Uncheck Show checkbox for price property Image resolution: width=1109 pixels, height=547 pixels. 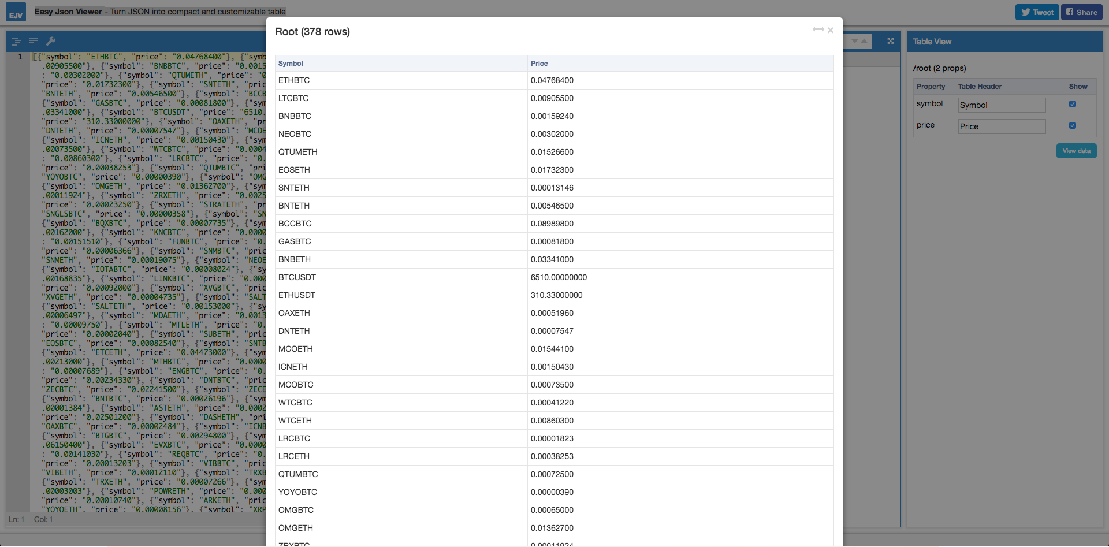(1073, 125)
